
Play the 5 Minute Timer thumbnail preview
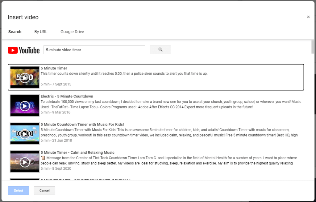pos(25,77)
